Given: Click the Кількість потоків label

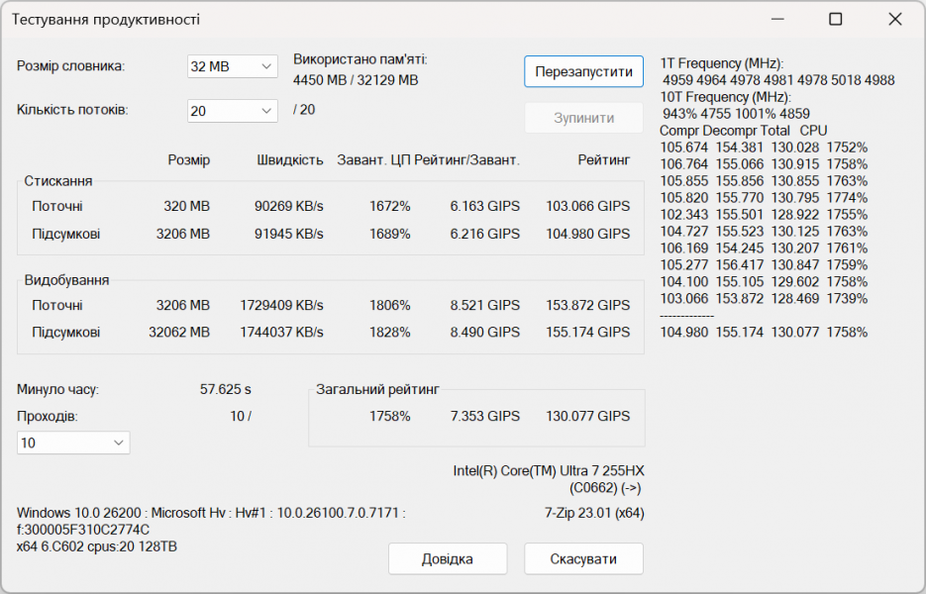Looking at the screenshot, I should coord(72,110).
